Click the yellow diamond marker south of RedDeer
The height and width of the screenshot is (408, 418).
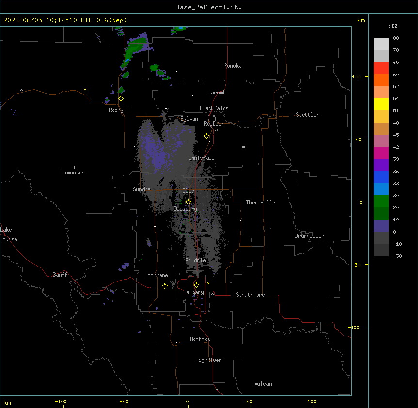[207, 136]
